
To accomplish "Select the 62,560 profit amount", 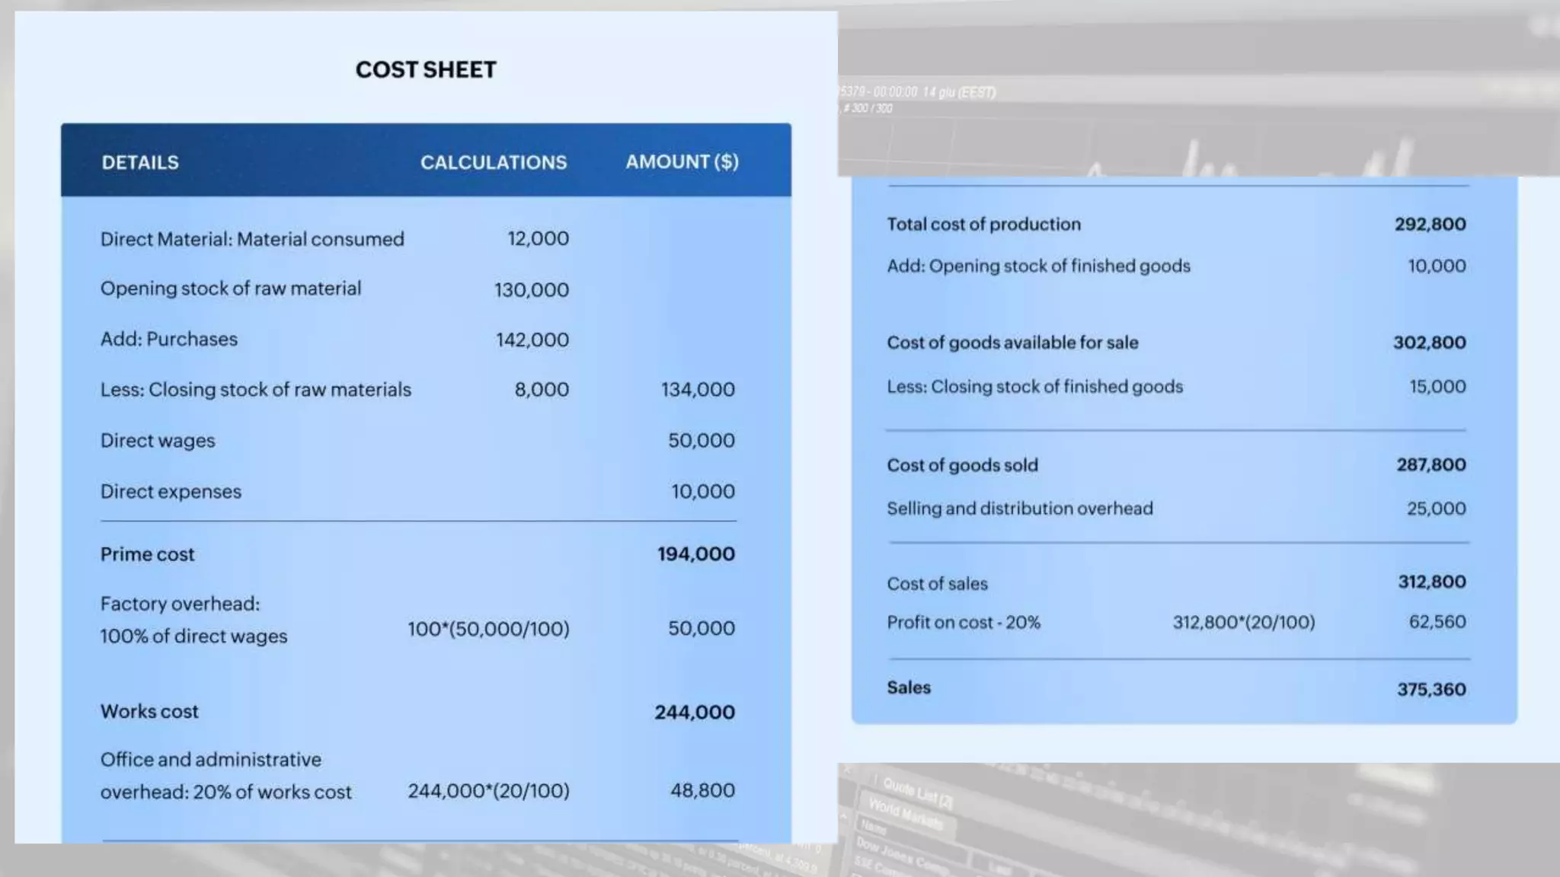I will 1437,621.
